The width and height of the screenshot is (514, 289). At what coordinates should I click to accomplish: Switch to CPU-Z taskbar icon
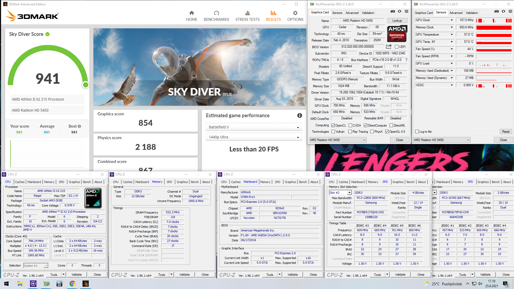coord(33,284)
